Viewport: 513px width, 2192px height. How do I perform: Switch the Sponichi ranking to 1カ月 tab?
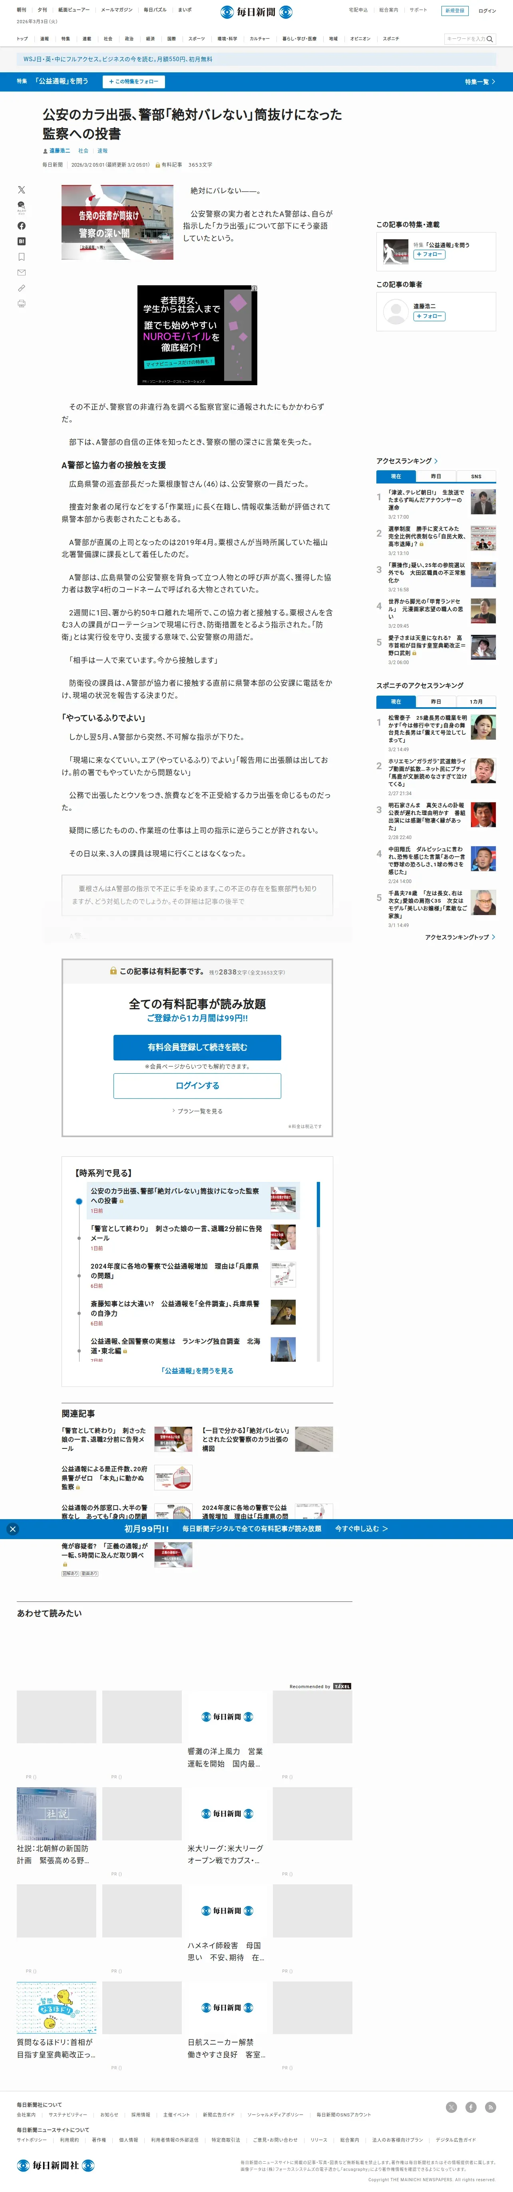(x=475, y=702)
